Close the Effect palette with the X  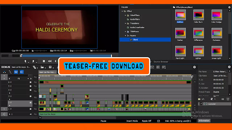pos(229,7)
